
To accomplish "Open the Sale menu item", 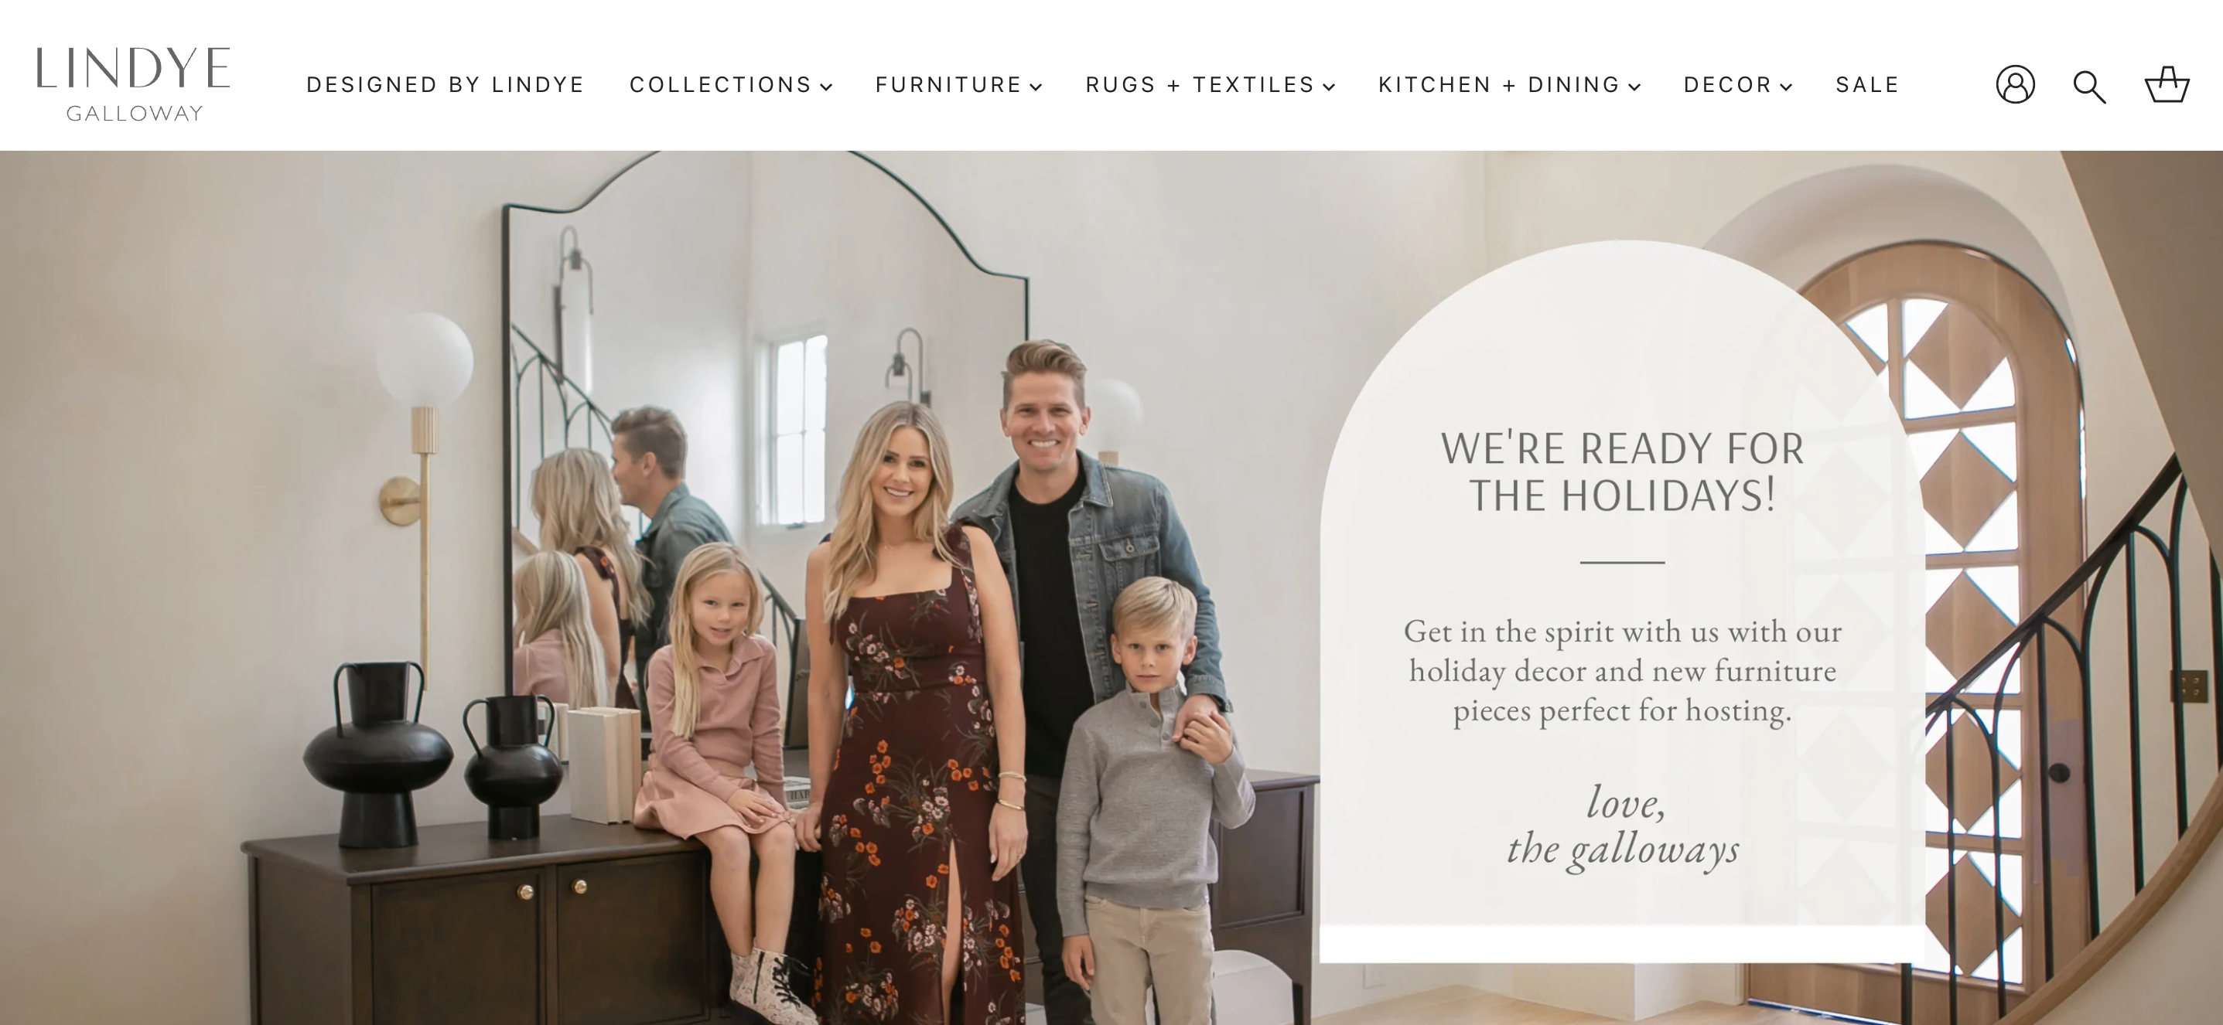I will (x=1867, y=84).
